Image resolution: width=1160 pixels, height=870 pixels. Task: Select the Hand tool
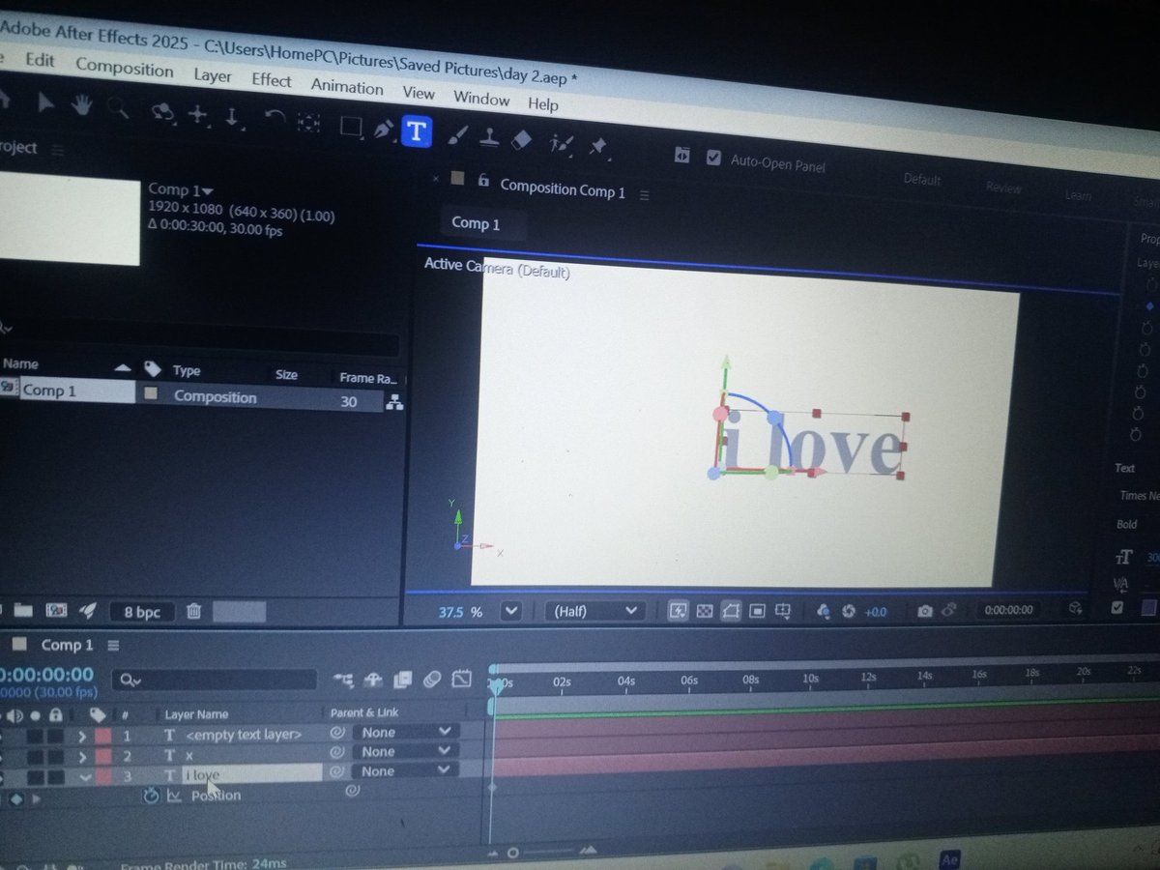click(82, 106)
